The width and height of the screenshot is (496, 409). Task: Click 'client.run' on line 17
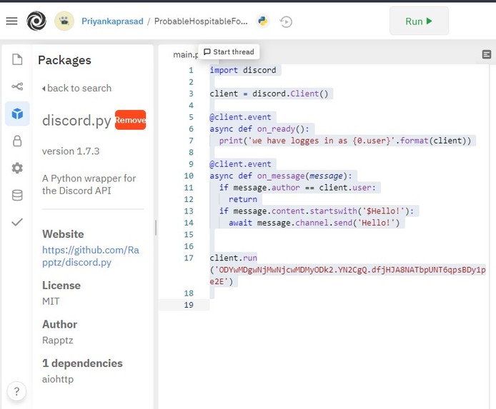click(x=233, y=258)
